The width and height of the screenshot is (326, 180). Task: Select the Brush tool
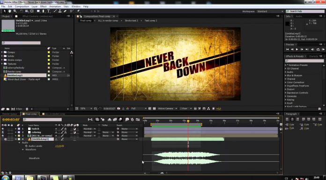pyautogui.click(x=55, y=11)
